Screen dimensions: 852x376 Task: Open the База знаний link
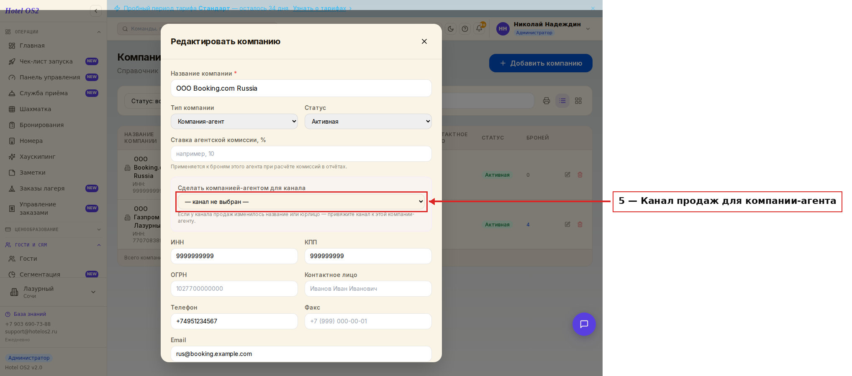coord(26,314)
